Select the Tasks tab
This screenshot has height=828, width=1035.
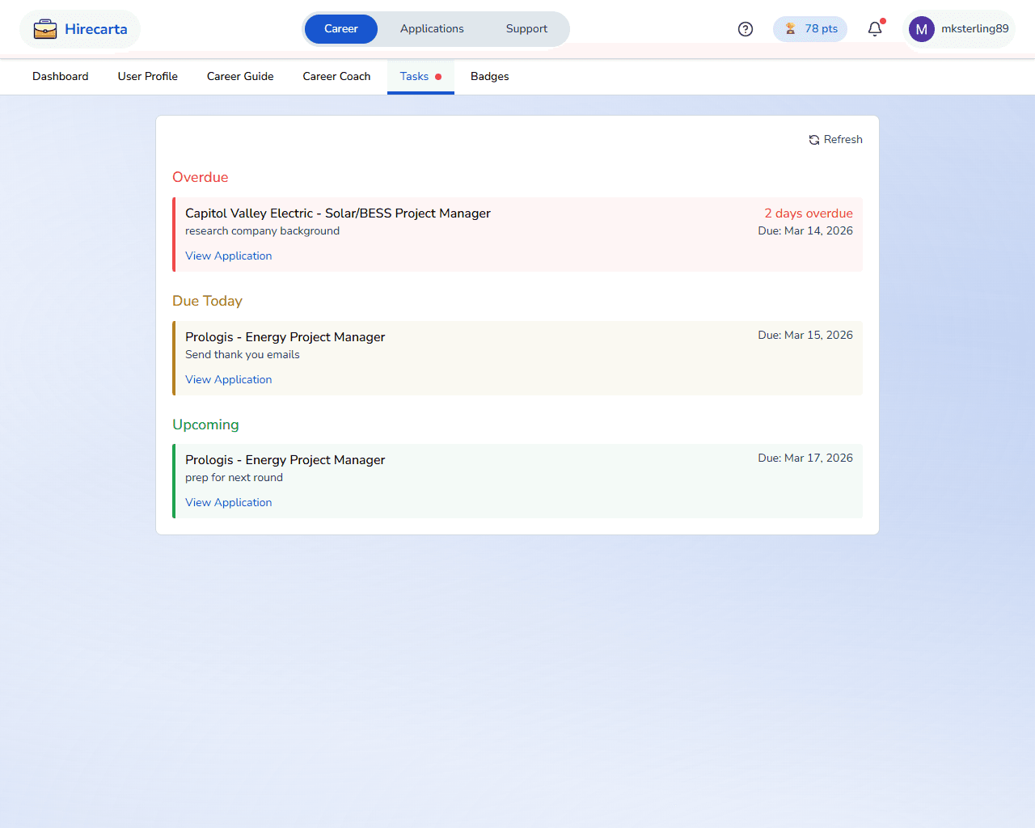click(x=415, y=77)
